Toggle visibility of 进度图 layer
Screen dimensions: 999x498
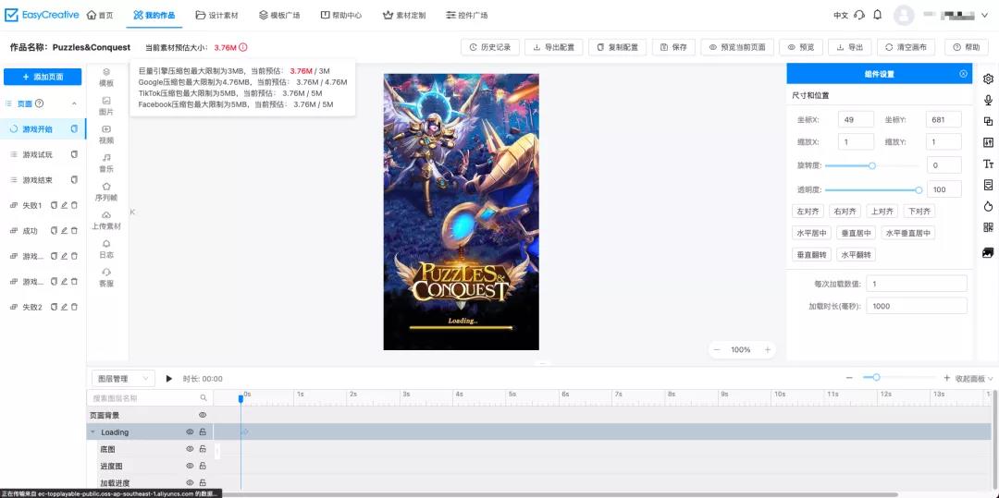(190, 466)
